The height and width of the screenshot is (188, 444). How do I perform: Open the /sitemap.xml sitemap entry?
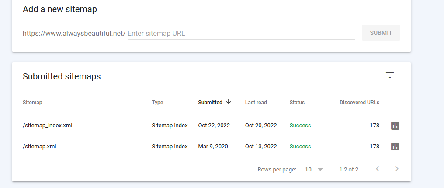(x=39, y=147)
